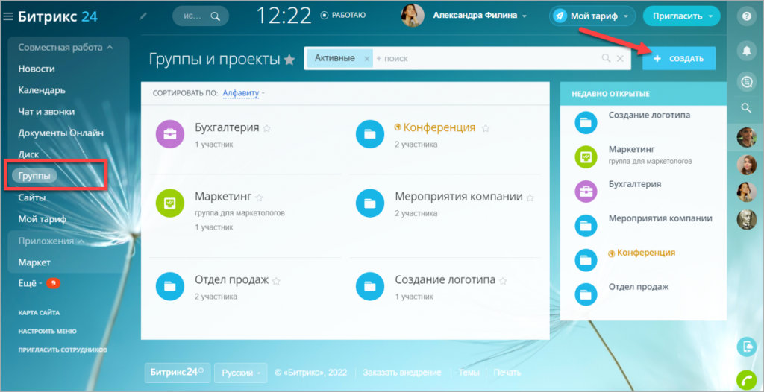This screenshot has height=392, width=764.
Task: Click ПРИГЛАСИТЬ СОТРУДНИКОВ link
Action: (x=63, y=350)
